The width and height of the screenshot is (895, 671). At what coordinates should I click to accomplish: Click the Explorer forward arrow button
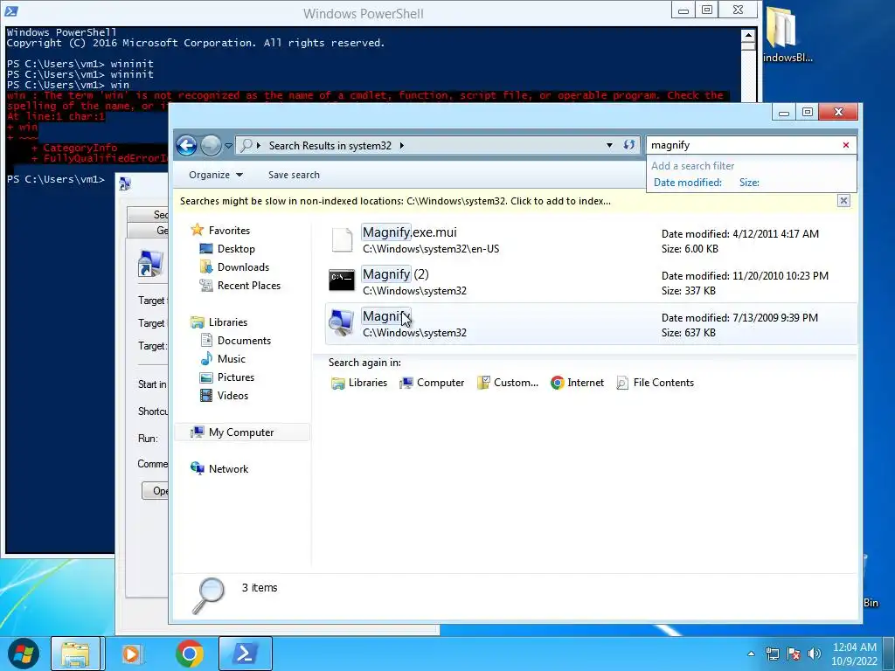(x=211, y=146)
